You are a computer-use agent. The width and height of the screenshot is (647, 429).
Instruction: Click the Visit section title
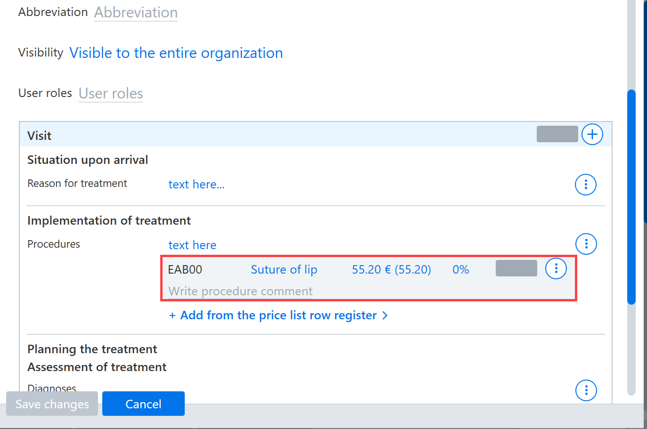pos(39,136)
